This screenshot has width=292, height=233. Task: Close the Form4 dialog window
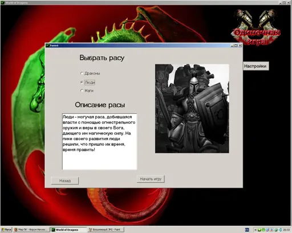[x=240, y=46]
